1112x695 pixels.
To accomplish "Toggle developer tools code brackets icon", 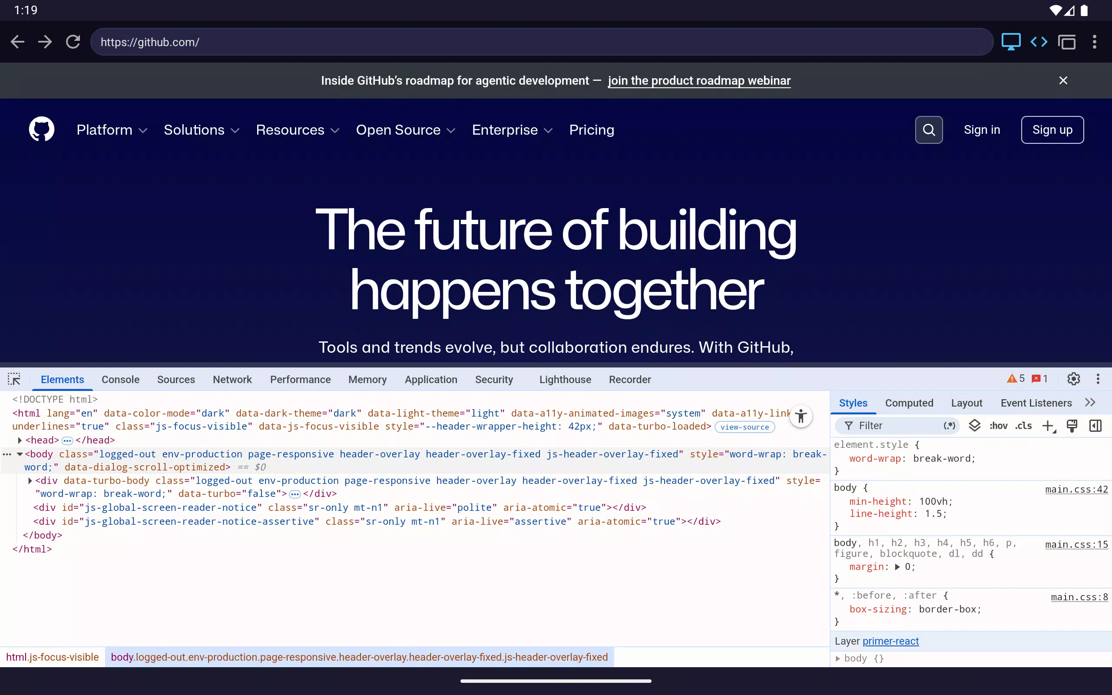I will click(x=1039, y=42).
